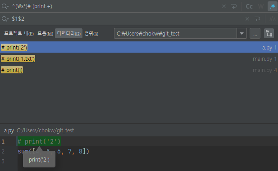The height and width of the screenshot is (171, 278).
Task: Click highlighted # print('2') in preview line 1
Action: 39,141
